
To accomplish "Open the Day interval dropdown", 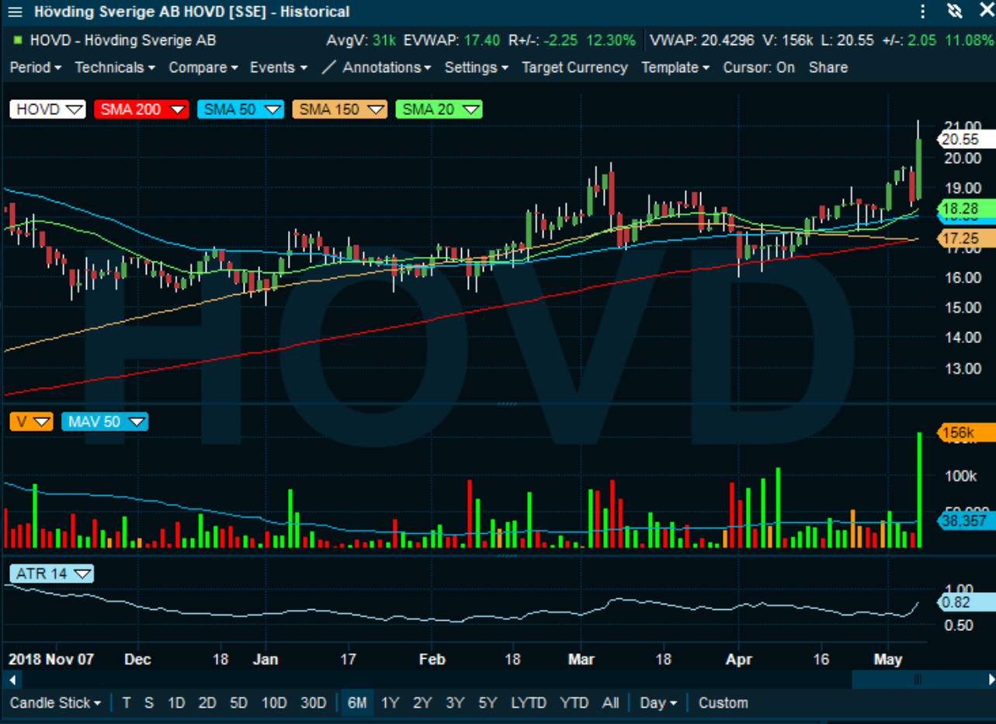I will pyautogui.click(x=658, y=703).
